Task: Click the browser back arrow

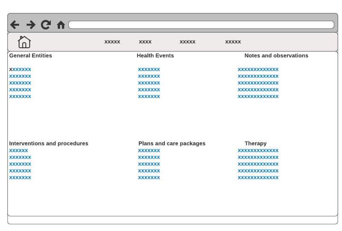Action: coord(15,25)
